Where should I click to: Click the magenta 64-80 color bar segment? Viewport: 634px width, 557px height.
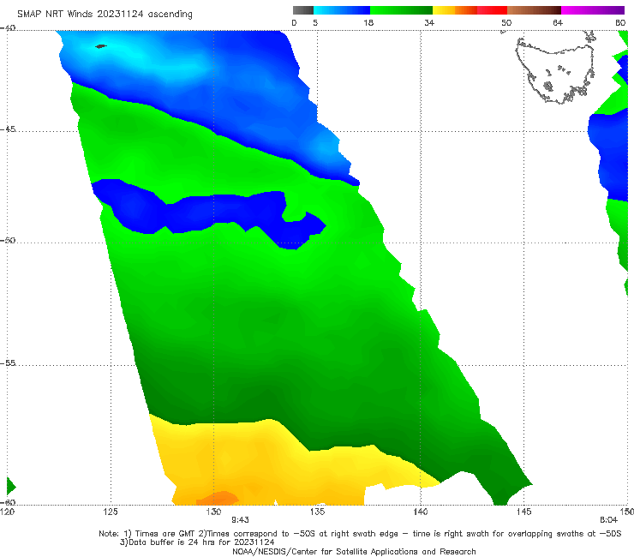point(593,10)
